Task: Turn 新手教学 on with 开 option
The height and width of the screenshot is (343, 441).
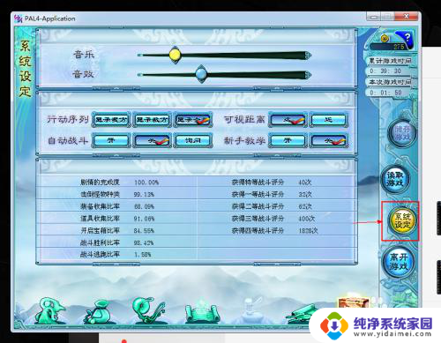Action: [288, 141]
